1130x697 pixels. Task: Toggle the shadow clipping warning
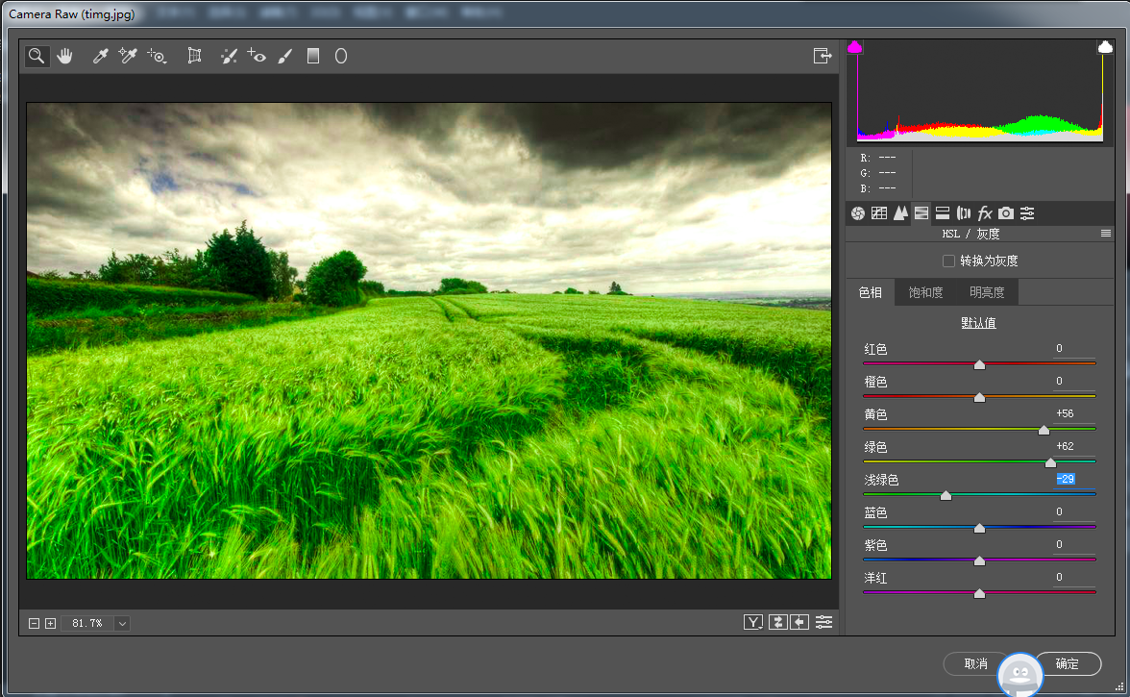(x=855, y=47)
